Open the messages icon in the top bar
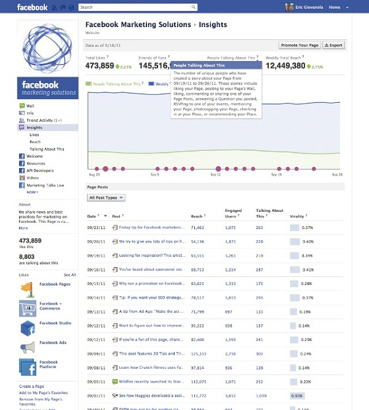The width and height of the screenshot is (369, 410). (63, 7)
